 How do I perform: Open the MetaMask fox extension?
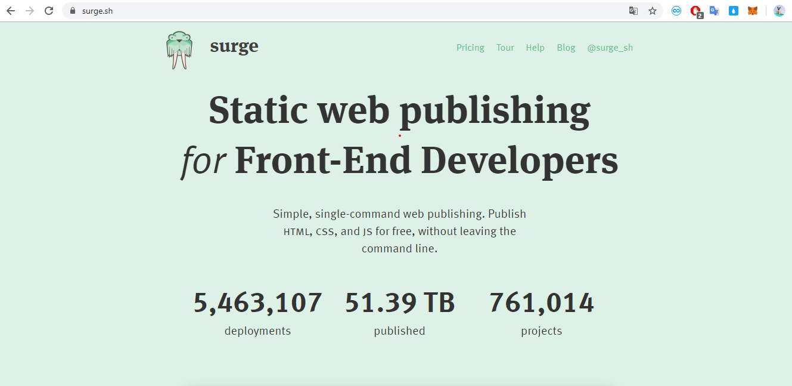click(x=753, y=11)
